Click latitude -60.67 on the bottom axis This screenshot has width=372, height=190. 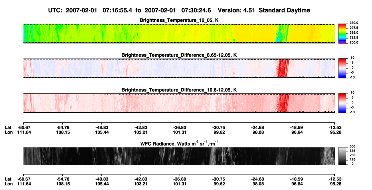click(24, 179)
